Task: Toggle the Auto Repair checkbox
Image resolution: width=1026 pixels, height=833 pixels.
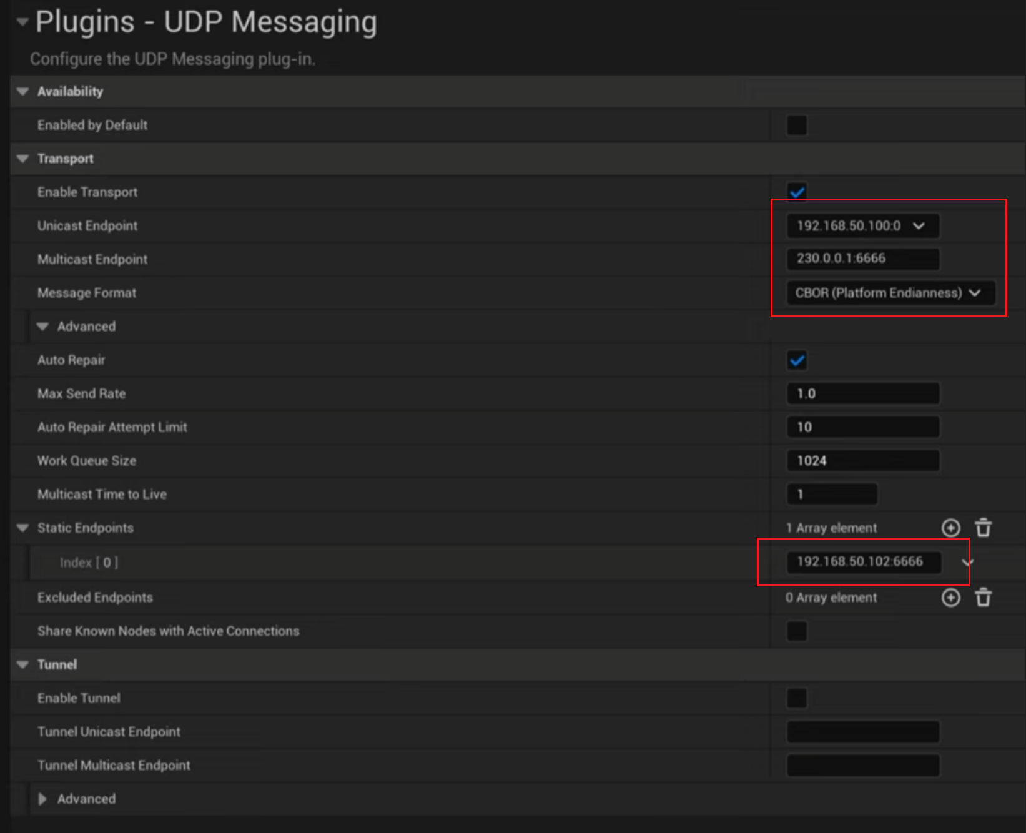Action: 796,360
